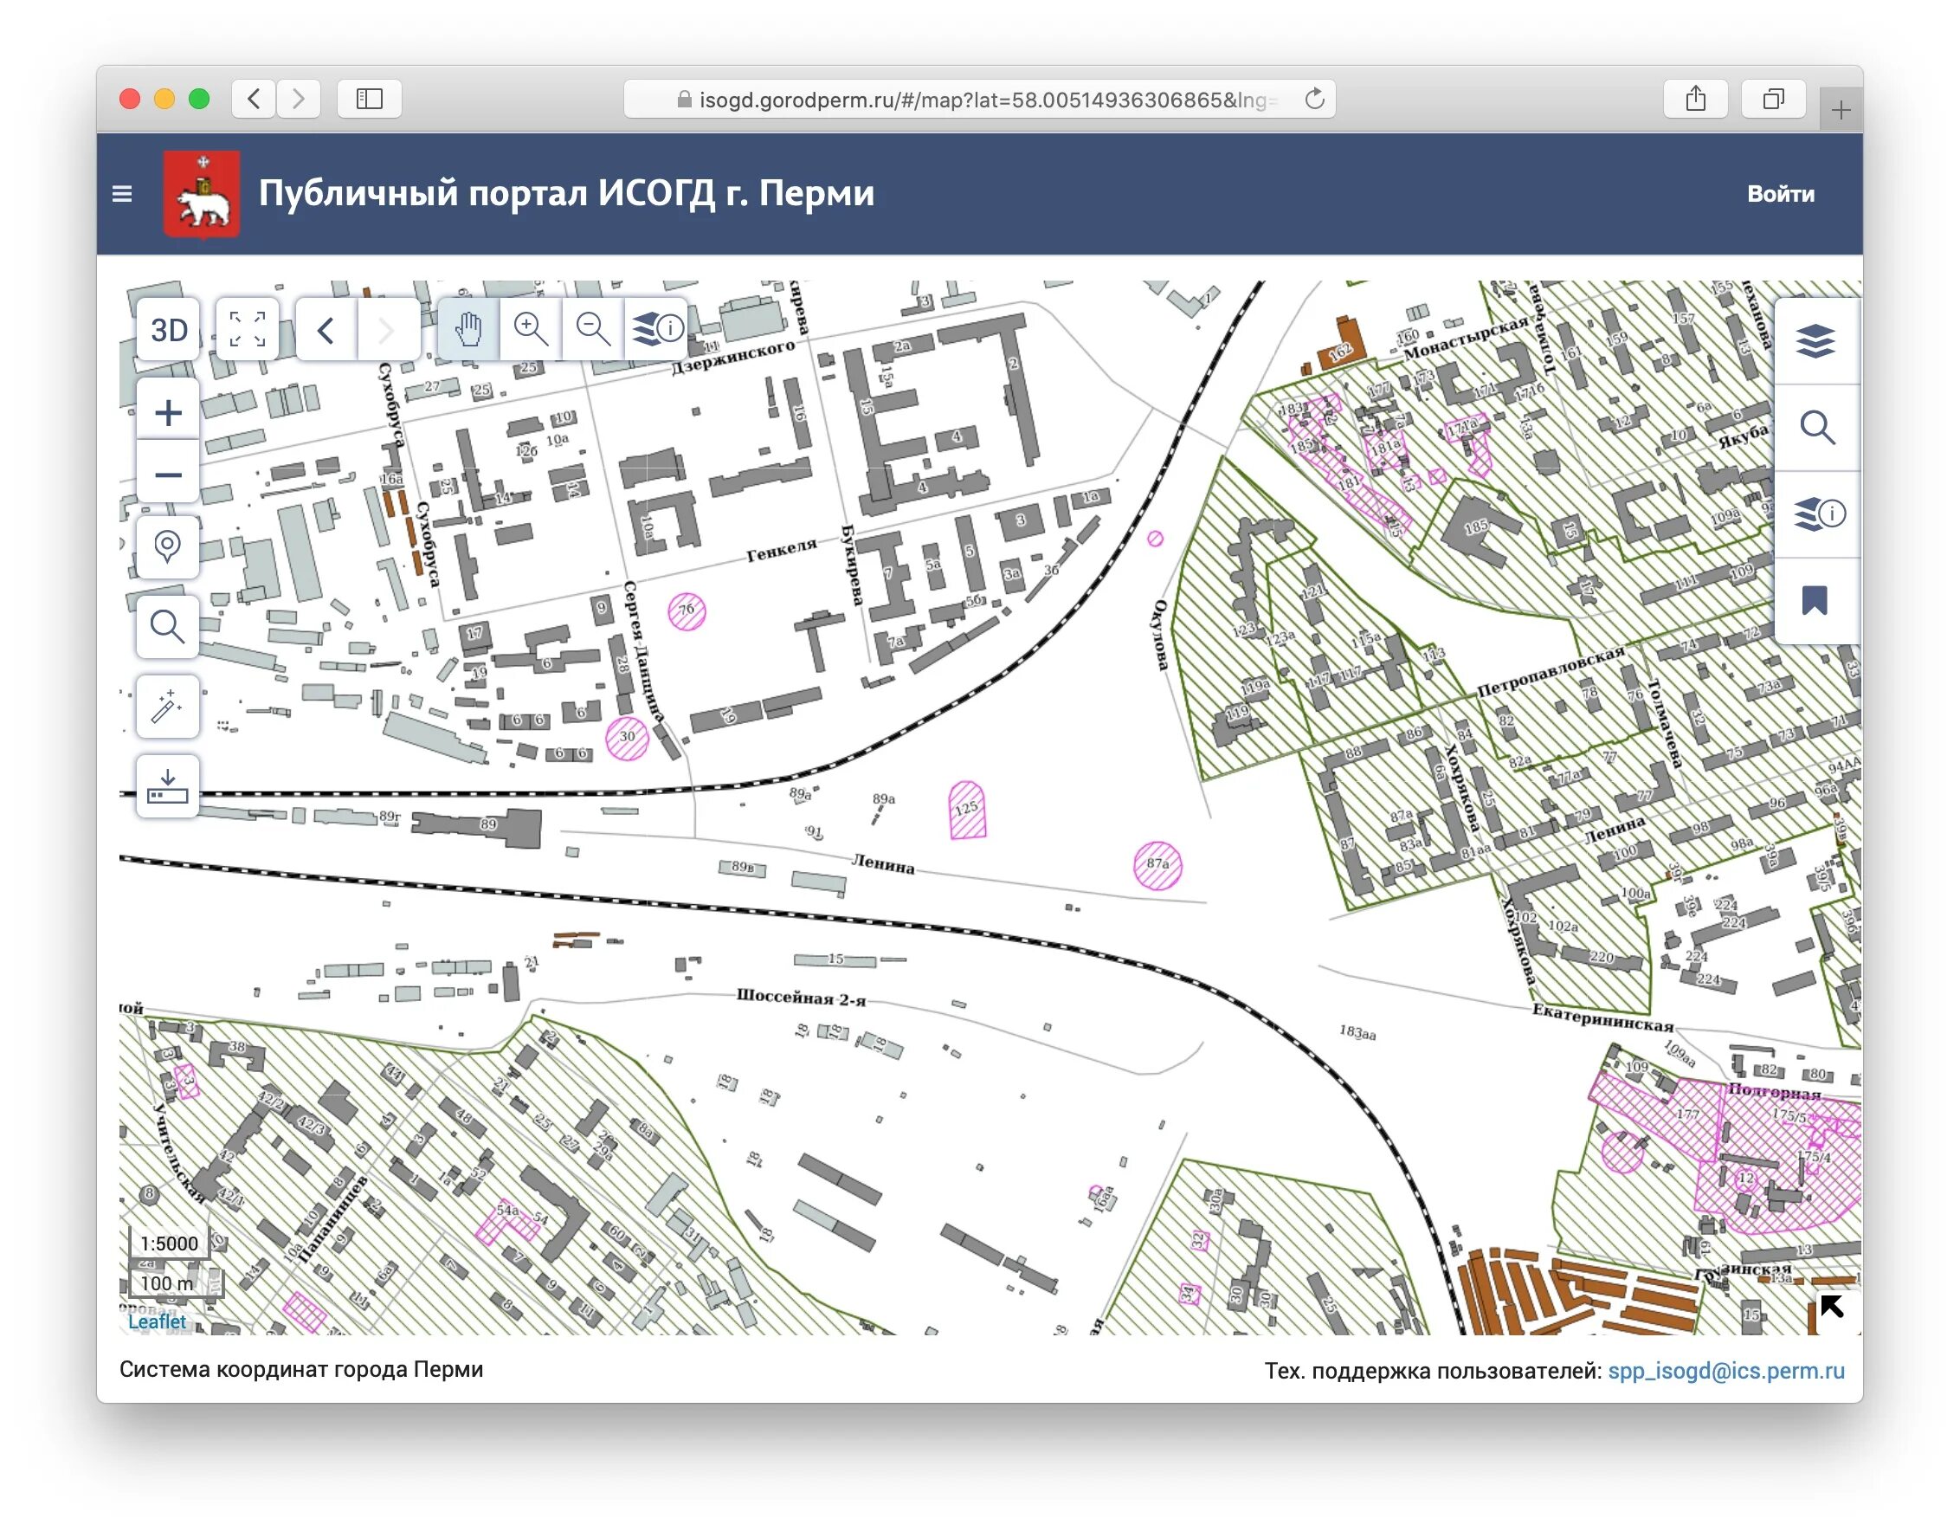Open search from the right sidebar

pyautogui.click(x=1815, y=428)
